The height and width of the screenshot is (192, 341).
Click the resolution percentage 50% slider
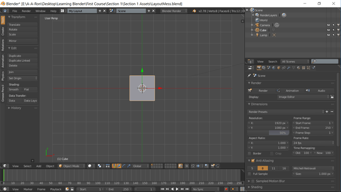tap(268, 133)
